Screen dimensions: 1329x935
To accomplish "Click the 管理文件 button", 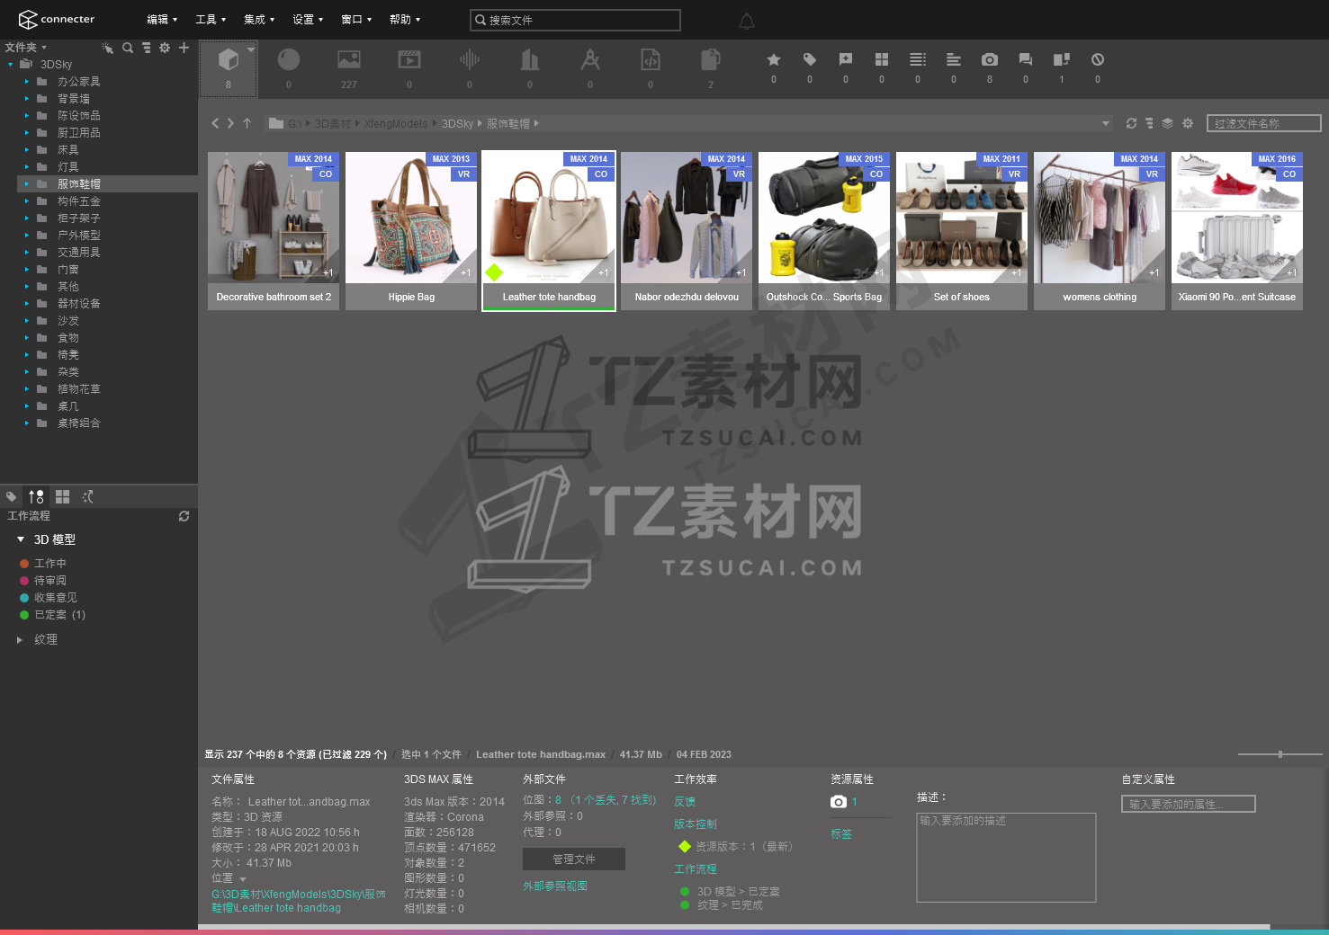I will 573,859.
